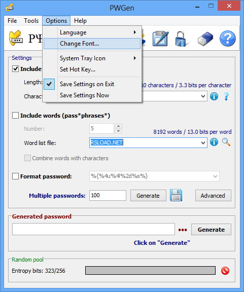The image size is (244, 292).
Task: Check the Format password checkbox
Action: click(15, 176)
